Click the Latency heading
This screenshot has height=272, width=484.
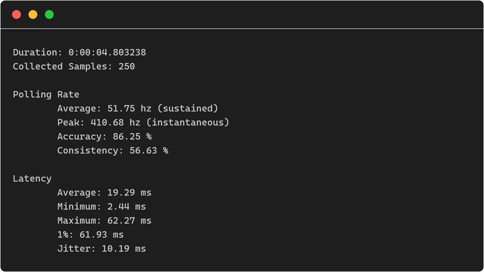32,179
